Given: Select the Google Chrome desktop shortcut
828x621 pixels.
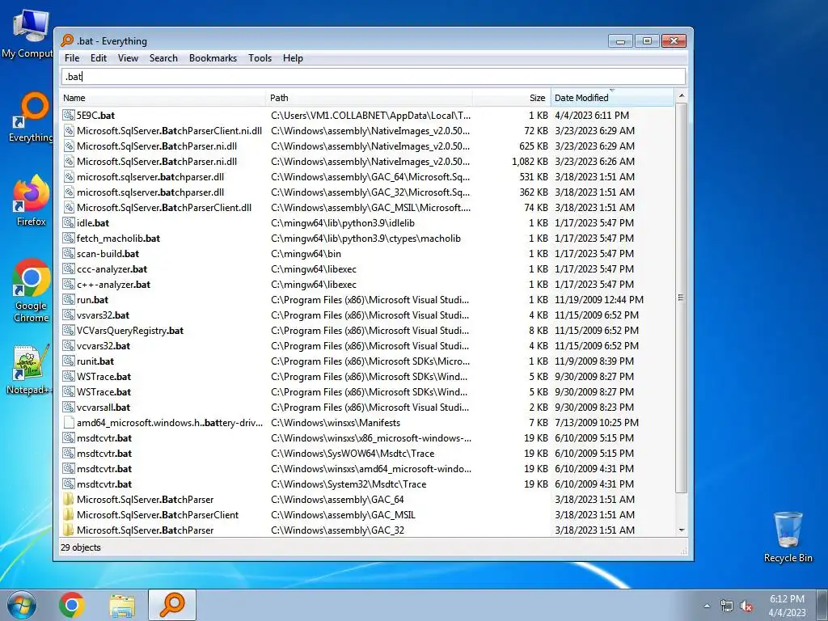Looking at the screenshot, I should click(x=31, y=290).
